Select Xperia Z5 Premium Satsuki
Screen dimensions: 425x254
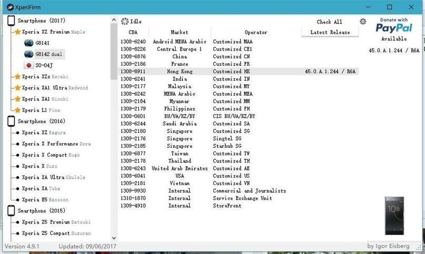click(56, 222)
